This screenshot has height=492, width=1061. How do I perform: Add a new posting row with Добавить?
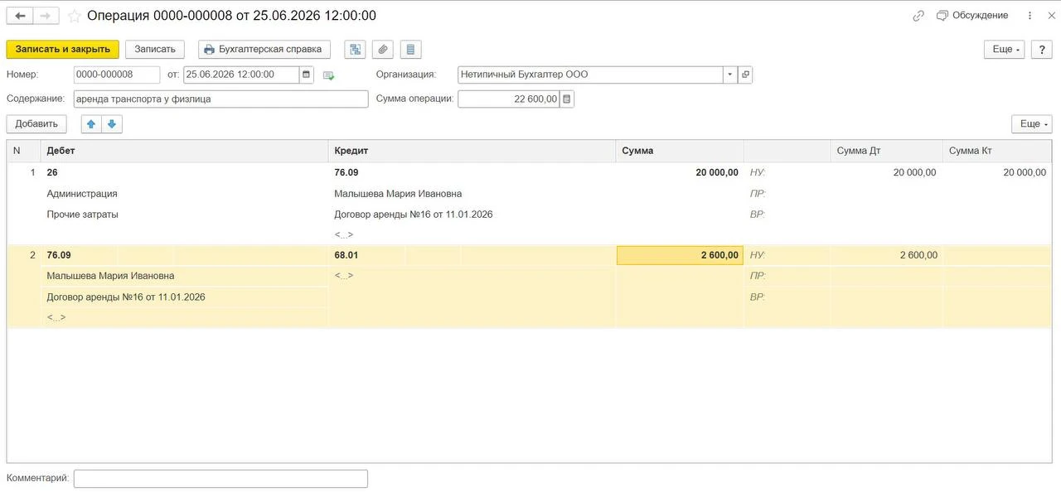pyautogui.click(x=36, y=123)
